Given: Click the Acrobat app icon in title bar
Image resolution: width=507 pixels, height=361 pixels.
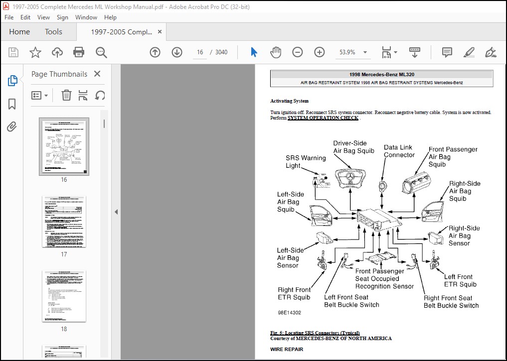Looking at the screenshot, I should (6, 6).
